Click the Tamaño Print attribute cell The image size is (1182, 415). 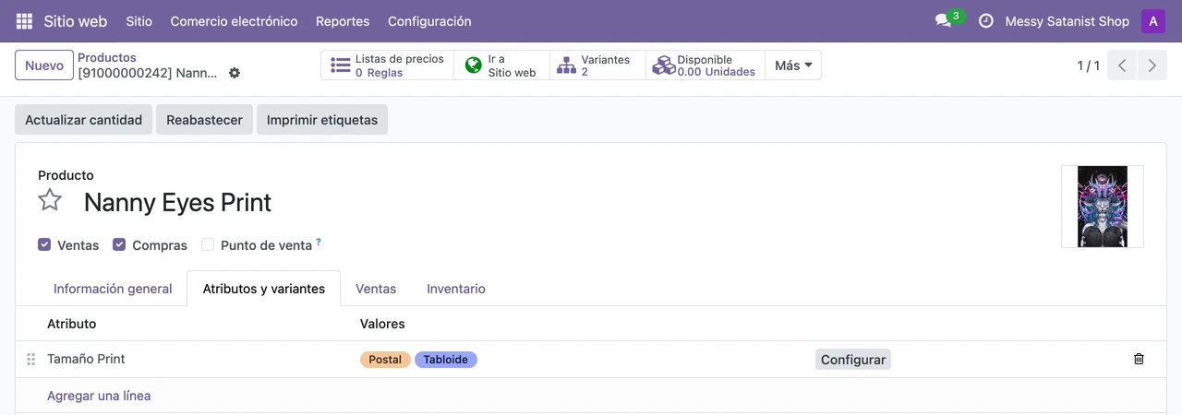86,359
